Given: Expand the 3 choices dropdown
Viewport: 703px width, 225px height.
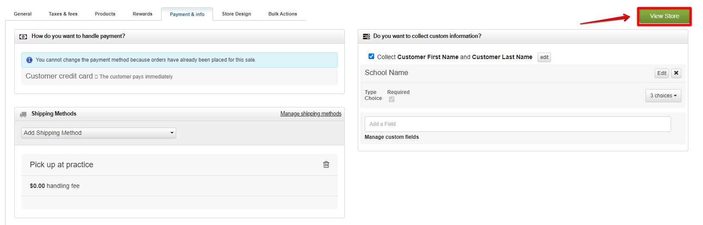Looking at the screenshot, I should pos(663,96).
